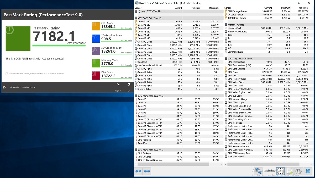Screen dimensions: 315x178
Task: Open HWiNFO settings gear icon
Action: click(x=298, y=171)
